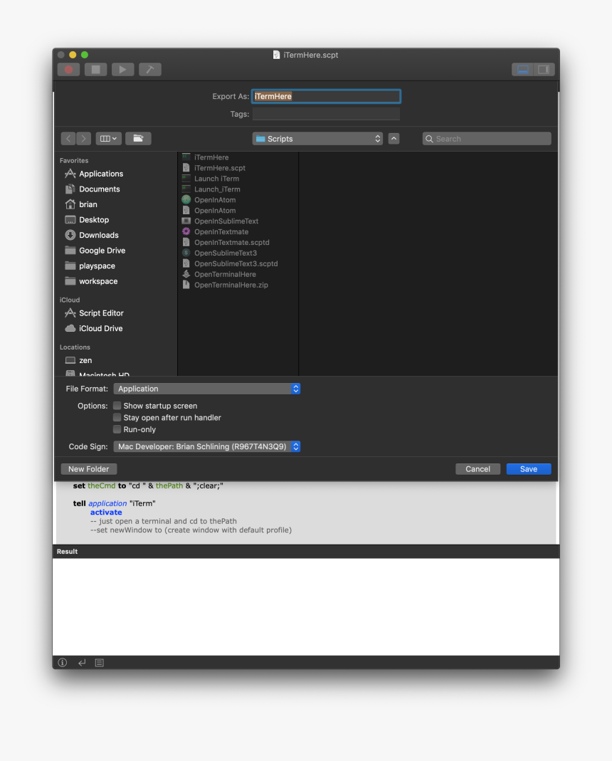Open the event log info icon
612x761 pixels.
pos(62,662)
